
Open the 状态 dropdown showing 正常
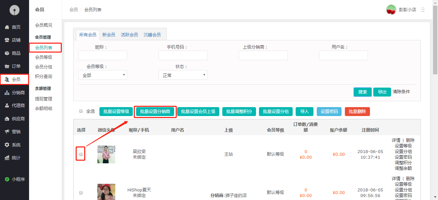click(x=183, y=75)
